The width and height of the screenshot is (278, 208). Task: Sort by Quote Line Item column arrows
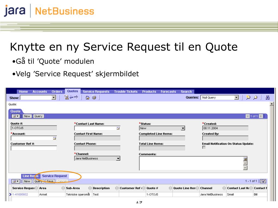pyautogui.click(x=197, y=188)
